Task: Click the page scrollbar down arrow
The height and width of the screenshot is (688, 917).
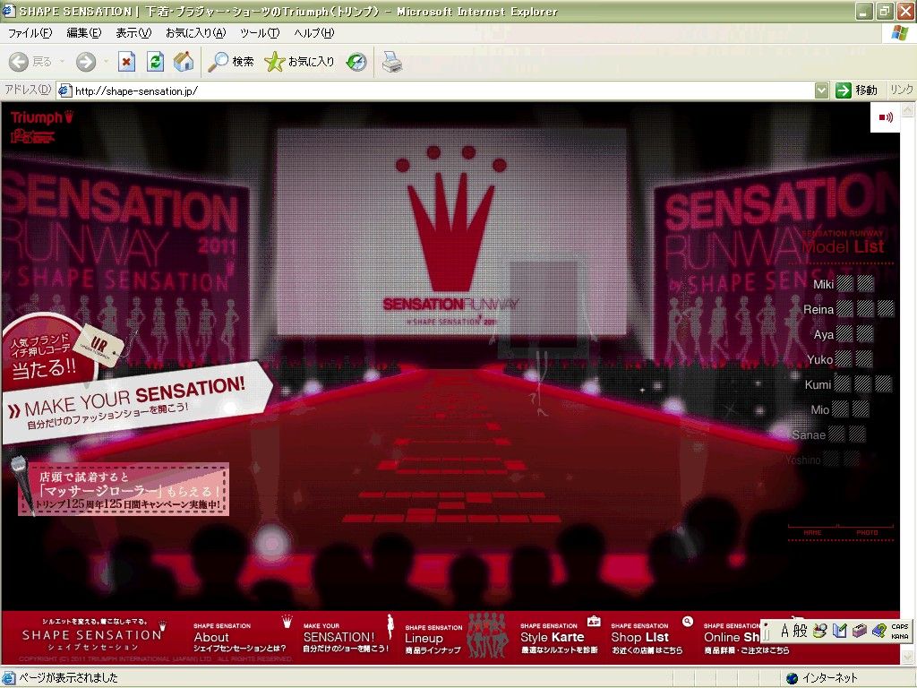Action: tap(908, 657)
